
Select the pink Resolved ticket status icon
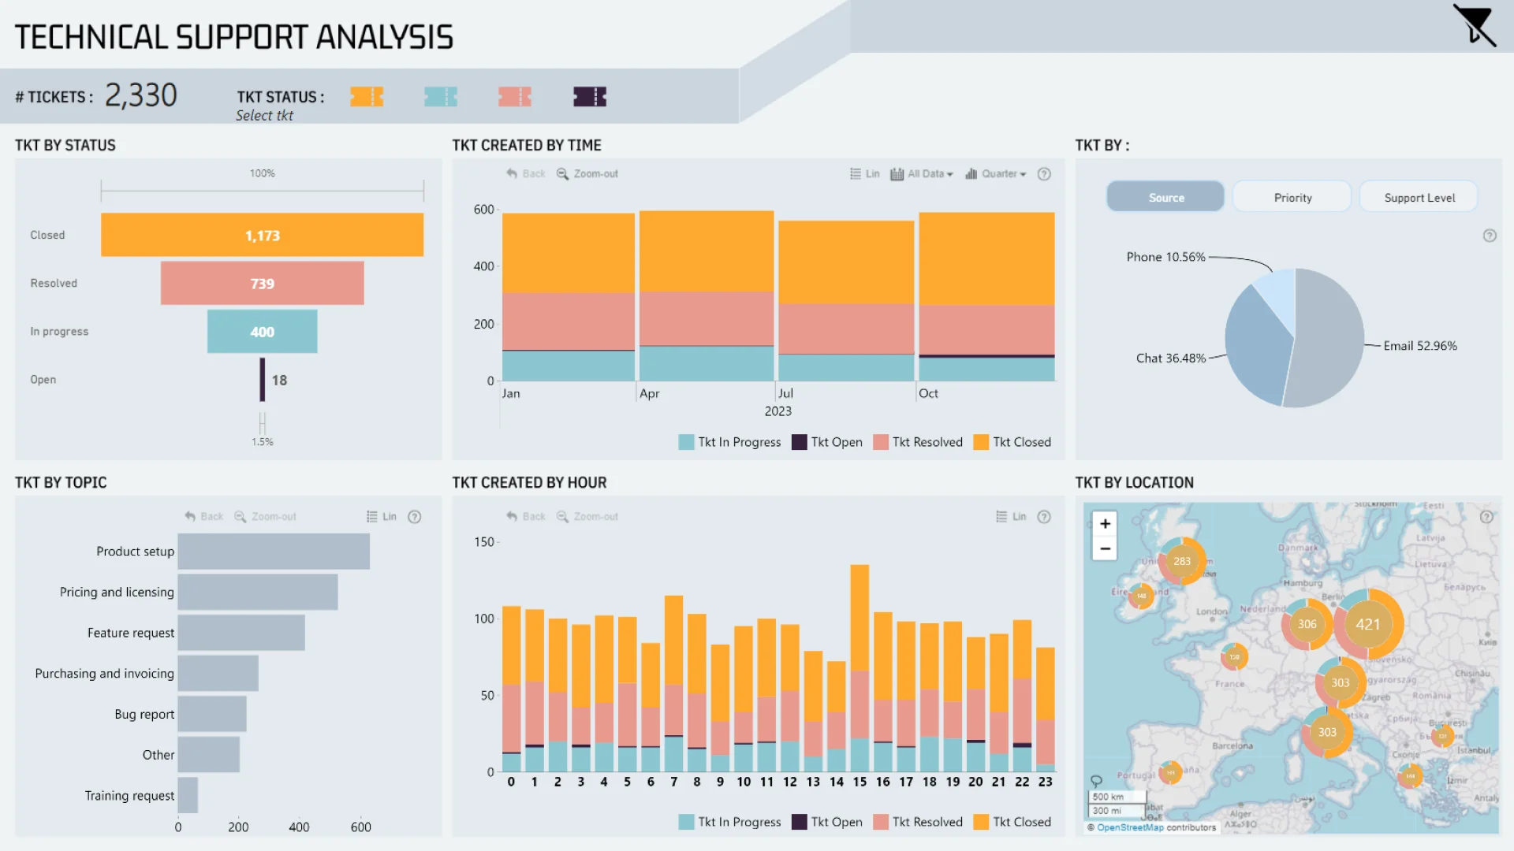pyautogui.click(x=515, y=97)
